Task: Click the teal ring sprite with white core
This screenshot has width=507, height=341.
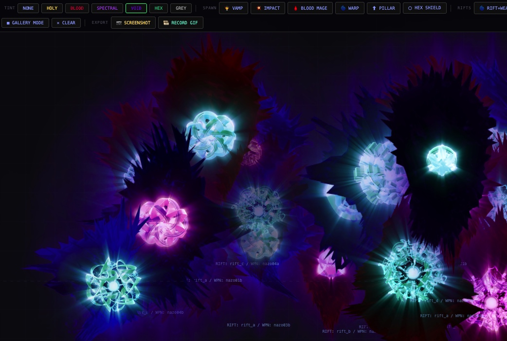Action: (412, 273)
